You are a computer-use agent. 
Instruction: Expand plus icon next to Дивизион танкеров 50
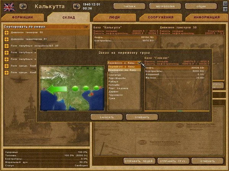6,33
